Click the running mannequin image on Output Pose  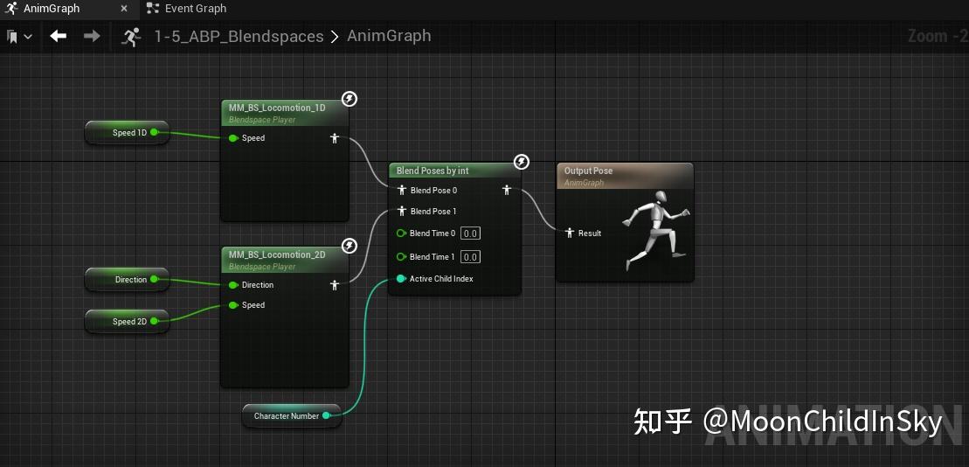655,230
